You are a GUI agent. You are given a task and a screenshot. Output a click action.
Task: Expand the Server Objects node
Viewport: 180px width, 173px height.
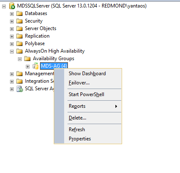point(12,29)
